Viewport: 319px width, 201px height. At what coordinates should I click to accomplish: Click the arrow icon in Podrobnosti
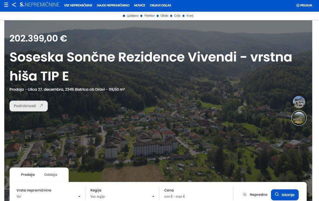(41, 106)
